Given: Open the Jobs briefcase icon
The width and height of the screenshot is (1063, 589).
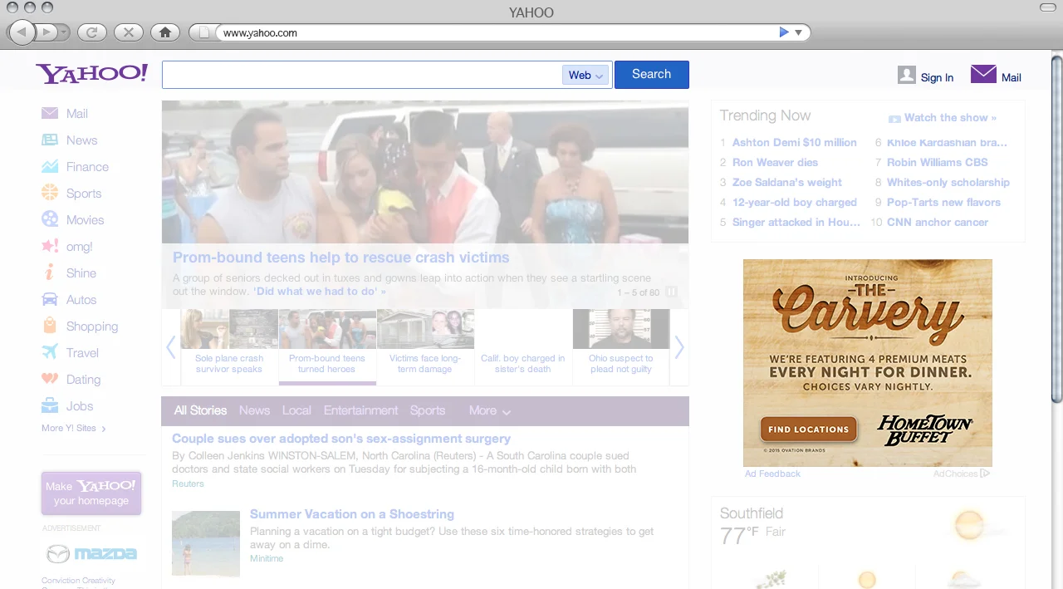Looking at the screenshot, I should pos(50,405).
